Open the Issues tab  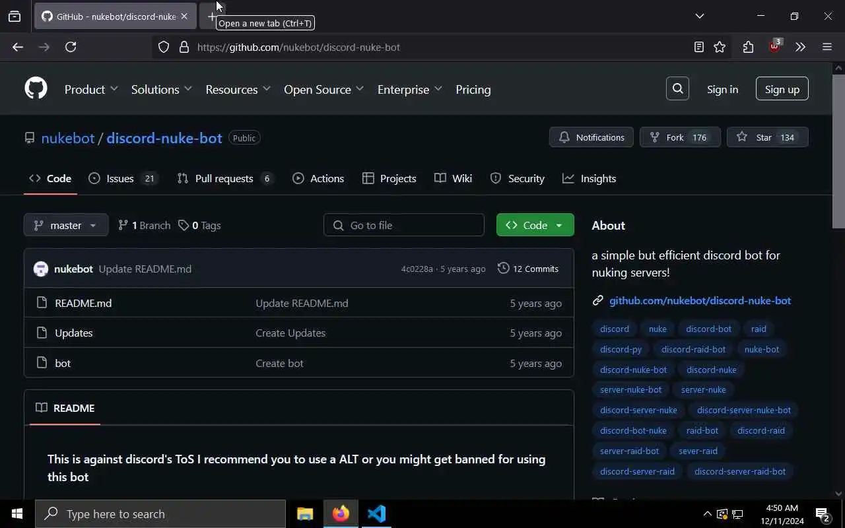[x=123, y=178]
